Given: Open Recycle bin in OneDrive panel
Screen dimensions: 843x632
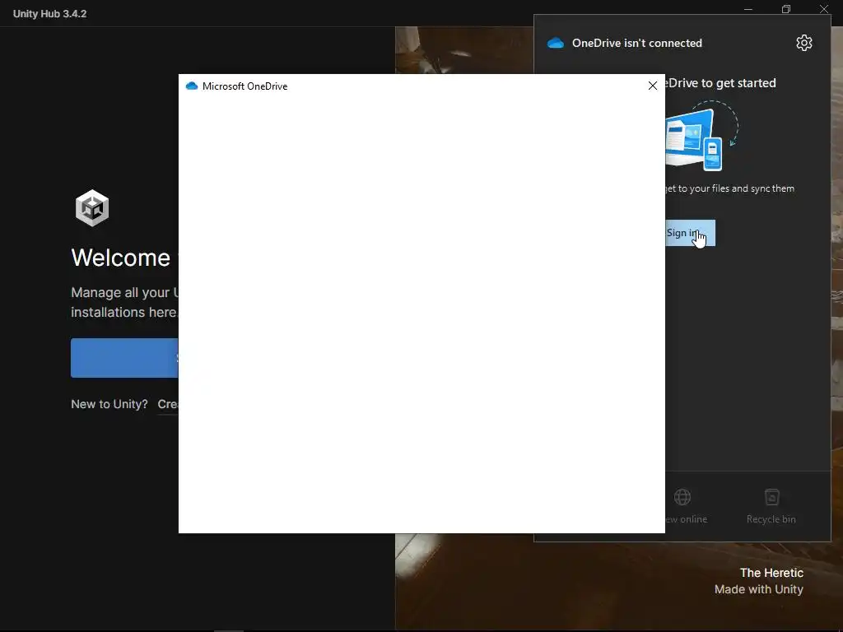Looking at the screenshot, I should pos(771,506).
